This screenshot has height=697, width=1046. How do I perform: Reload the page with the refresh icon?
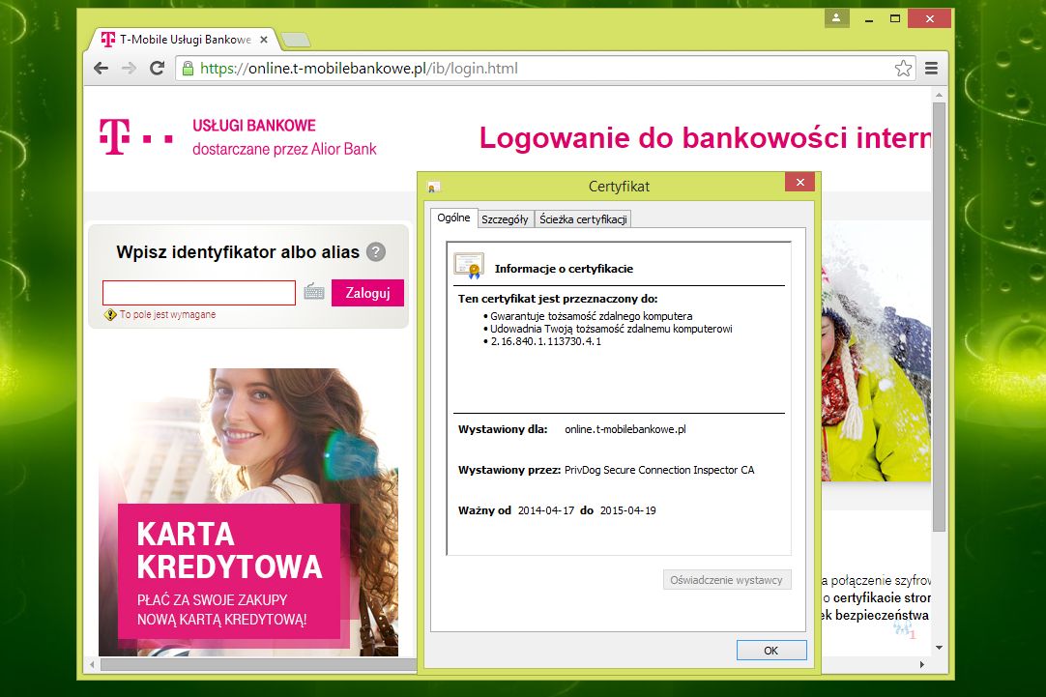157,68
